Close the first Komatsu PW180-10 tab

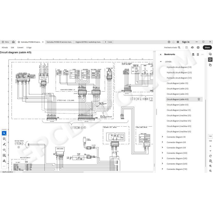coord(43,42)
